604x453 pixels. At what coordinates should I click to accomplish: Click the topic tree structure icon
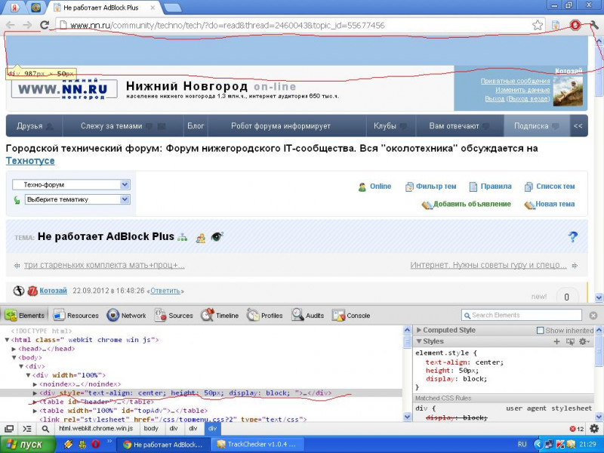[x=182, y=238]
